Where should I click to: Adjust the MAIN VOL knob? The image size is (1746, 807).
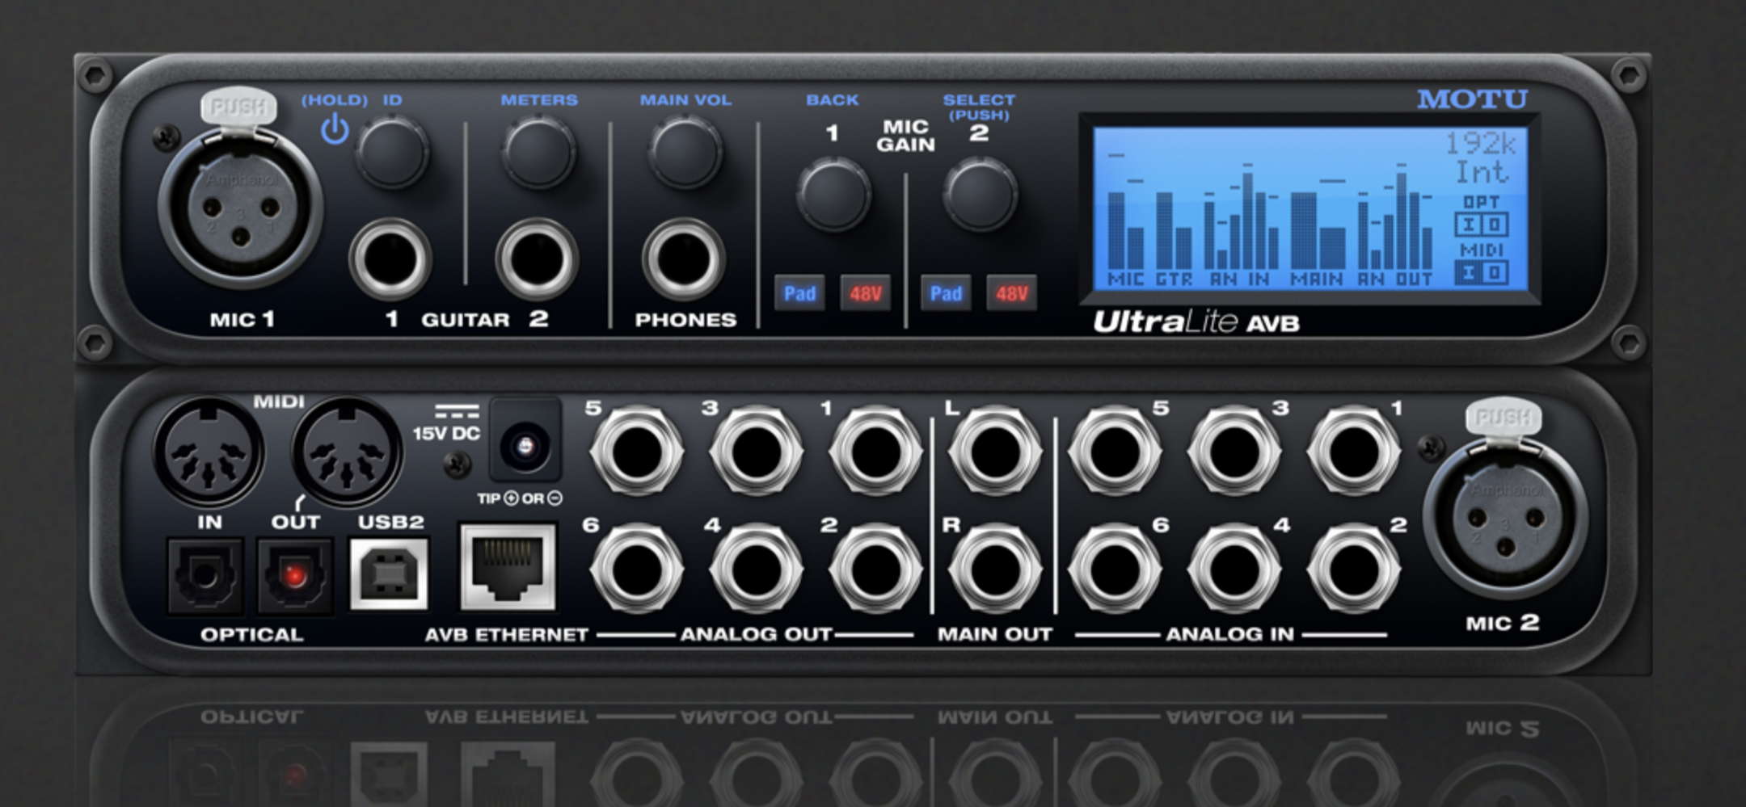pyautogui.click(x=685, y=151)
